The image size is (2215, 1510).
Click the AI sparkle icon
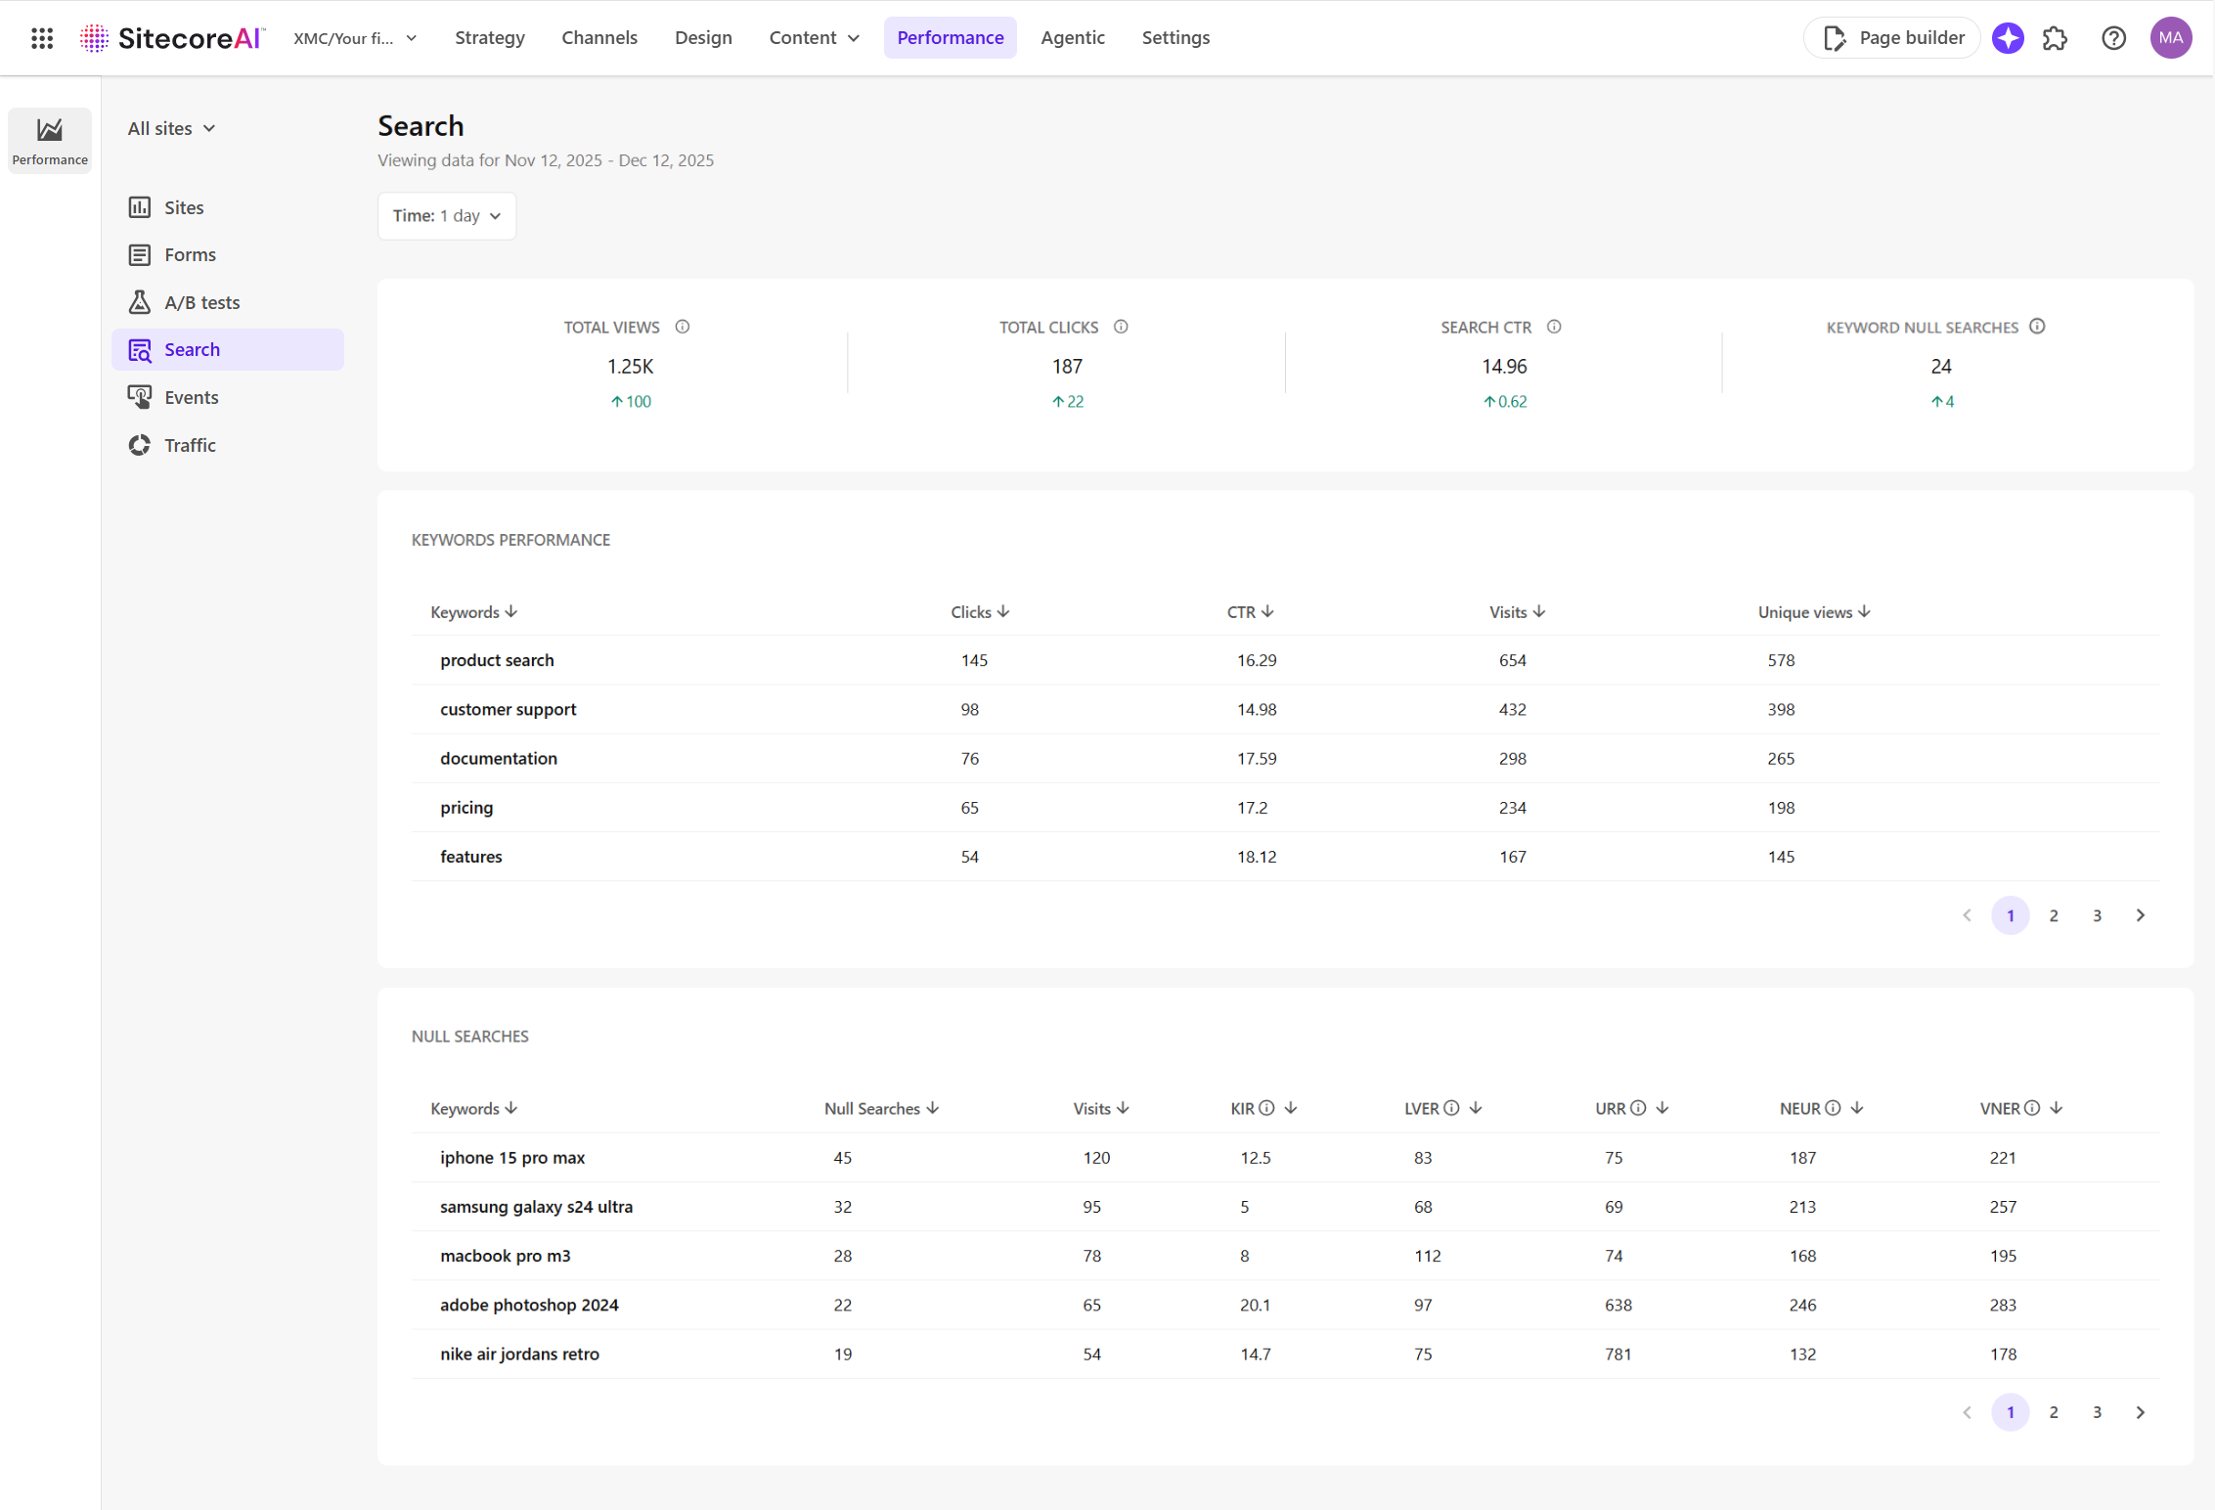[2008, 38]
